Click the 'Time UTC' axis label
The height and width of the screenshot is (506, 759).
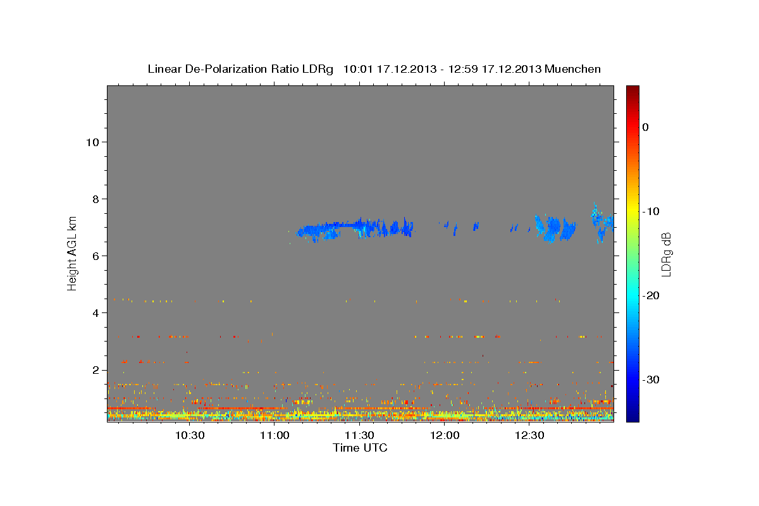tap(360, 448)
